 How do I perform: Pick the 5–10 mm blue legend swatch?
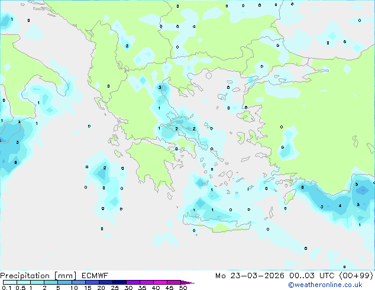pyautogui.click(x=64, y=282)
